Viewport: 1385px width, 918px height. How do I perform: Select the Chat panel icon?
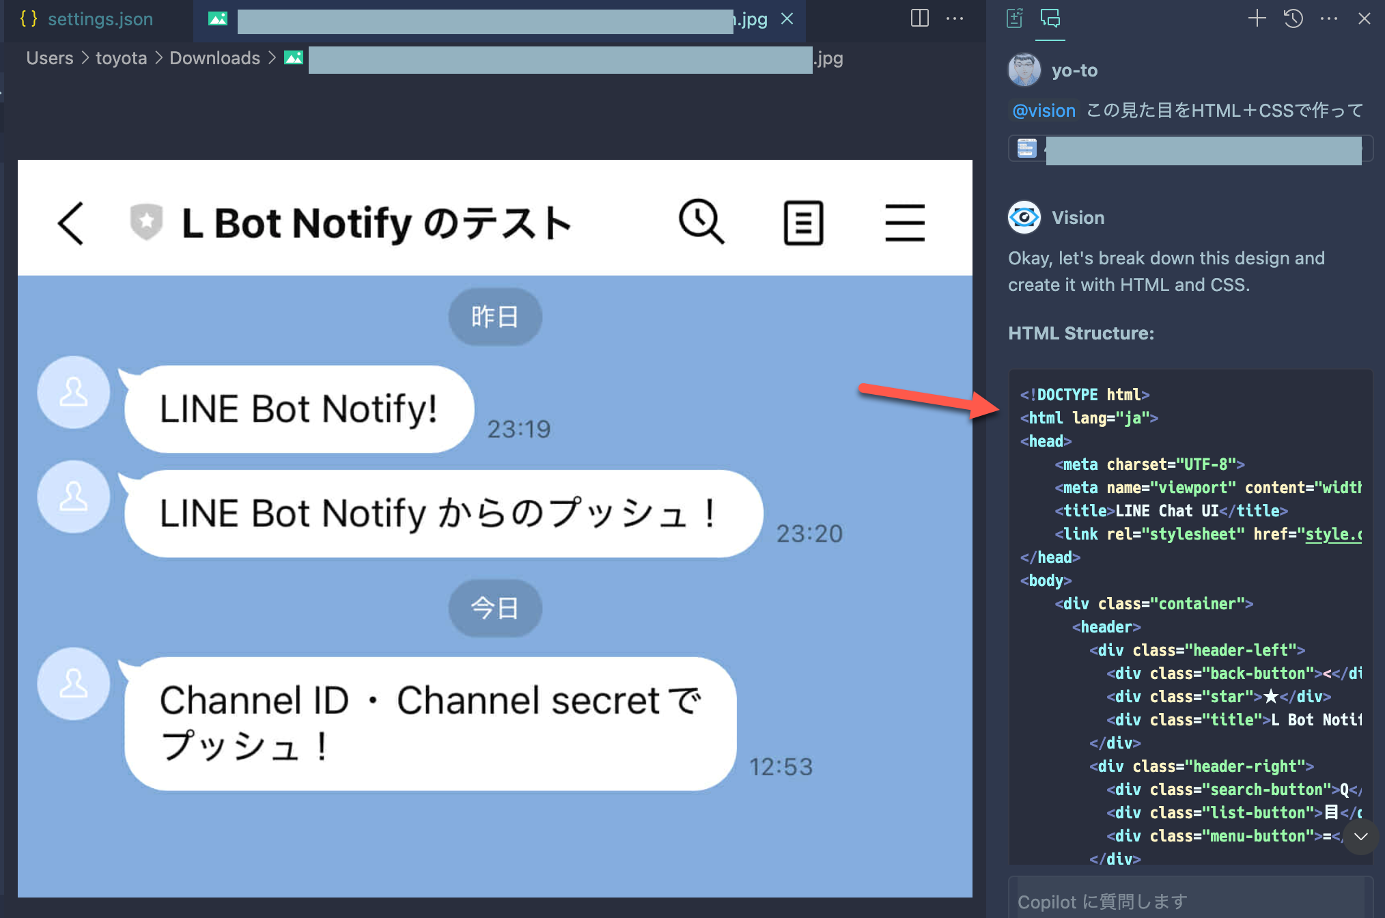[1050, 18]
